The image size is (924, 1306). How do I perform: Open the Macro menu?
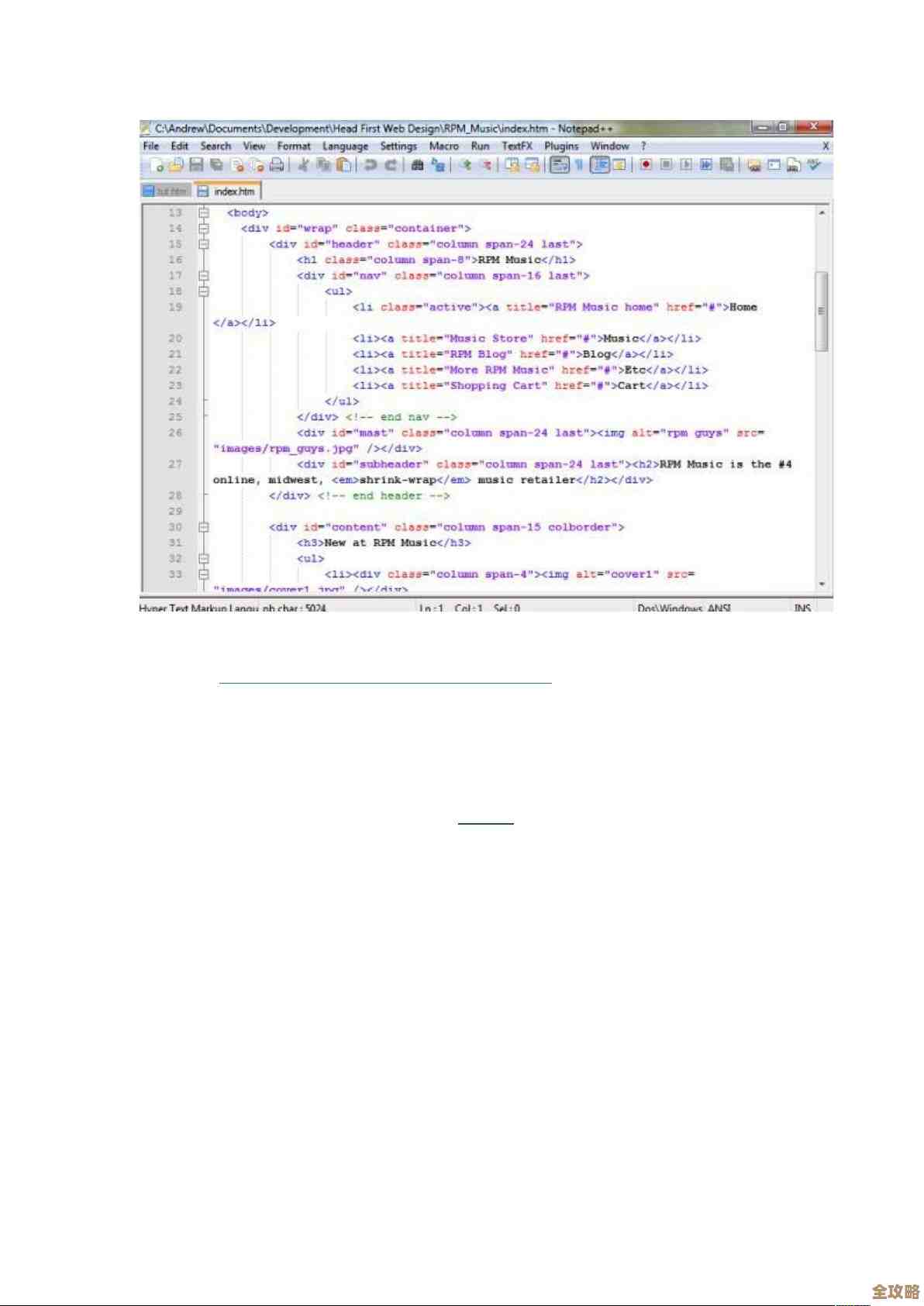pyautogui.click(x=444, y=146)
